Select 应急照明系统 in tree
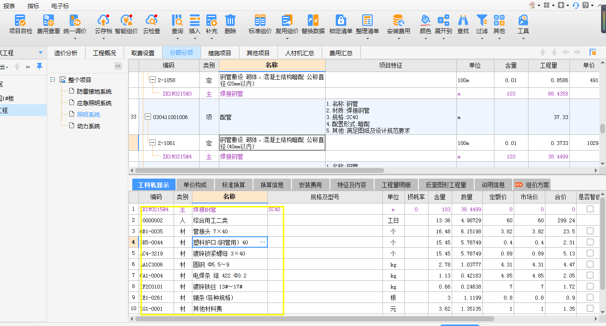This screenshot has height=326, width=606. point(94,103)
